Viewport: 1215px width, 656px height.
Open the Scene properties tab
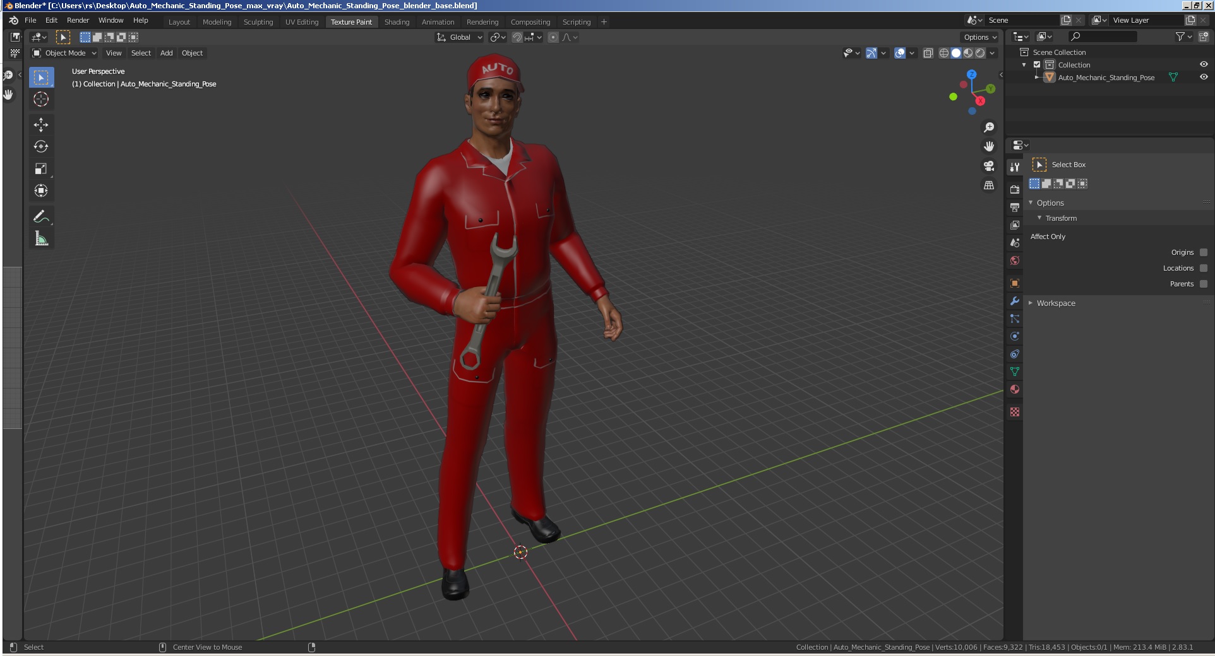point(1015,242)
